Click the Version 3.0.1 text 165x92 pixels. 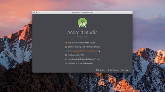click(x=82, y=37)
